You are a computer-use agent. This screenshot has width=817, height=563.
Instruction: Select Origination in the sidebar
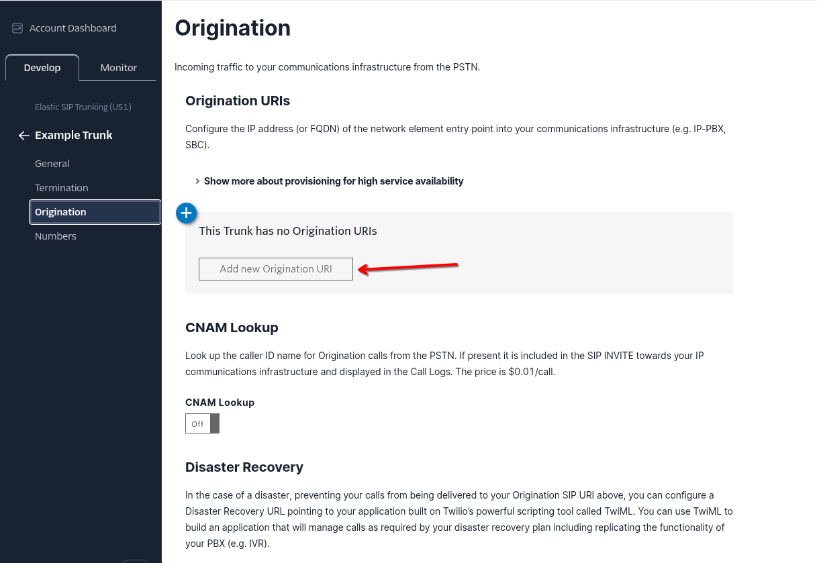click(x=95, y=212)
